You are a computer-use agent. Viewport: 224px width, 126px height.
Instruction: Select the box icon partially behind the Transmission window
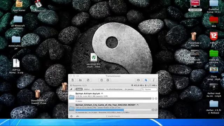pyautogui.click(x=64, y=86)
